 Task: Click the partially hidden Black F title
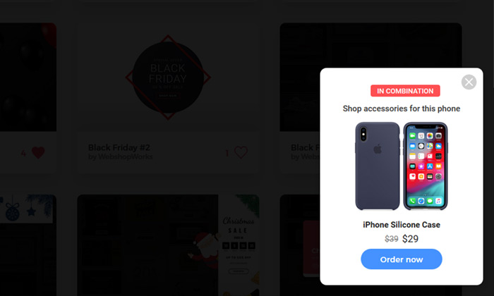coord(305,147)
